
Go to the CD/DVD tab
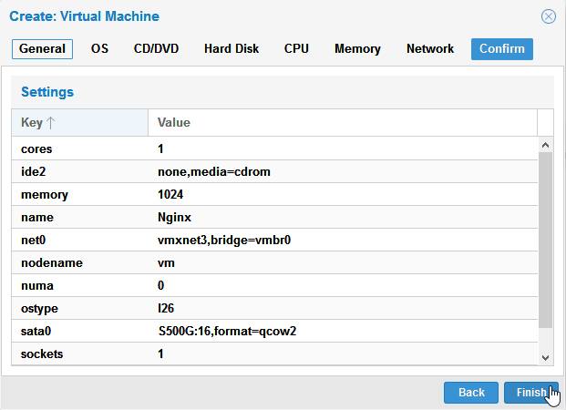click(156, 49)
